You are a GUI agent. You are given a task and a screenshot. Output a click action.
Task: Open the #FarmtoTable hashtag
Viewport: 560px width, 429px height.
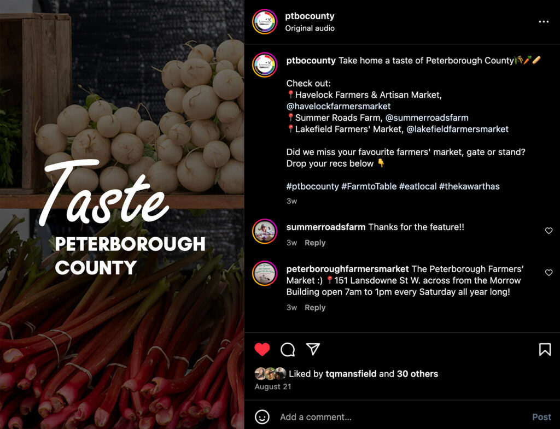tap(369, 186)
